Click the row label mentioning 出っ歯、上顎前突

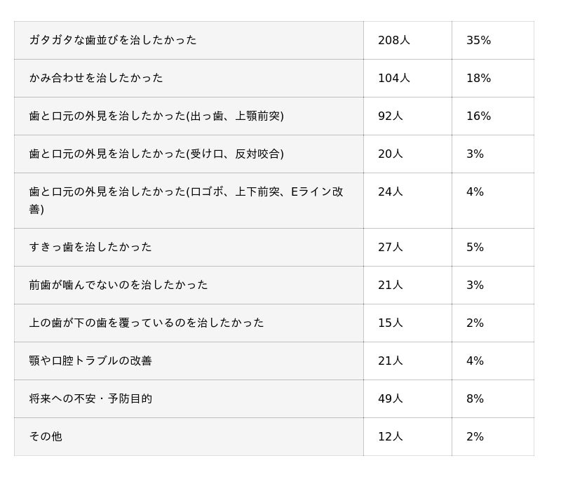[x=156, y=116]
